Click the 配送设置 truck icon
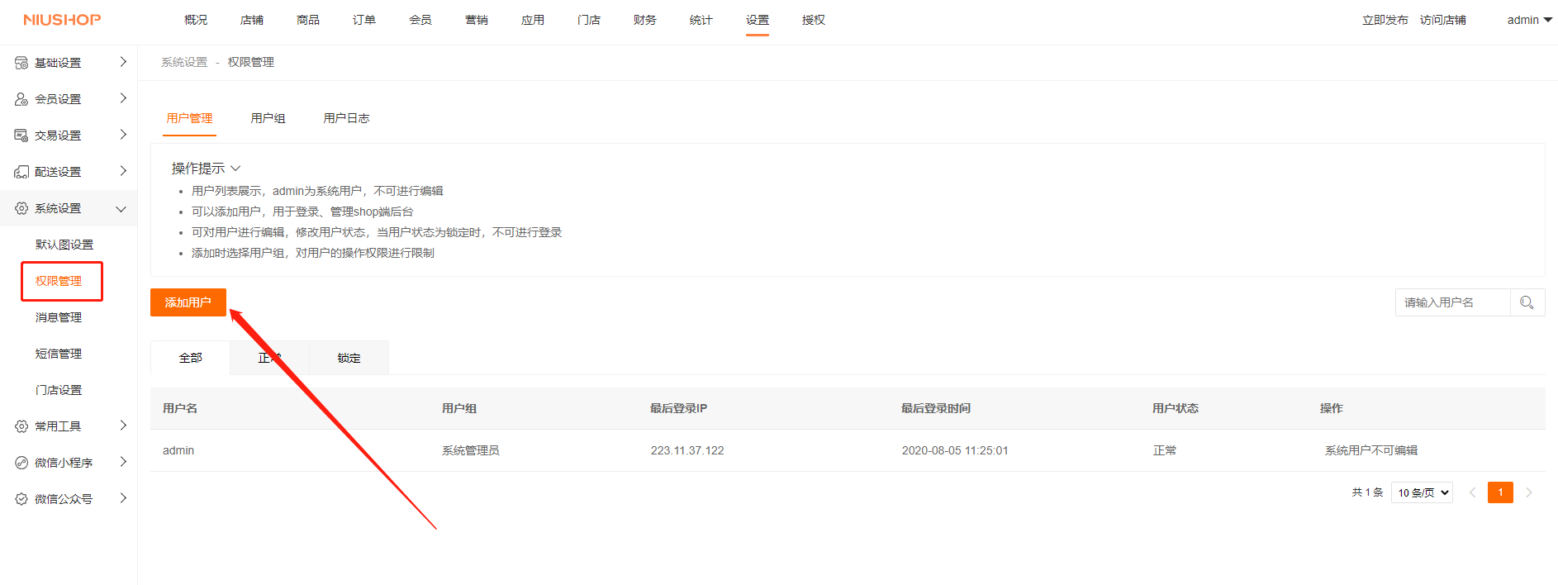The image size is (1558, 585). point(21,172)
